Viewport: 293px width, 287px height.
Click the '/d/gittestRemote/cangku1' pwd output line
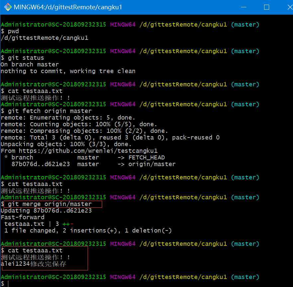(x=44, y=38)
